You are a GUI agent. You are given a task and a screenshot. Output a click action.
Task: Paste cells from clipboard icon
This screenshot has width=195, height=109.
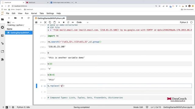tap(55, 22)
